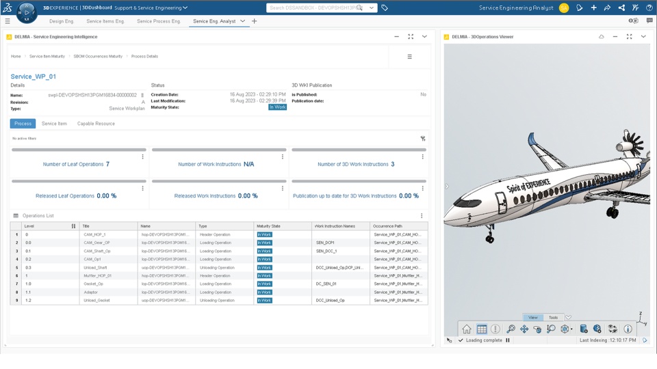
Task: Open the social network connections icon
Action: point(622,8)
